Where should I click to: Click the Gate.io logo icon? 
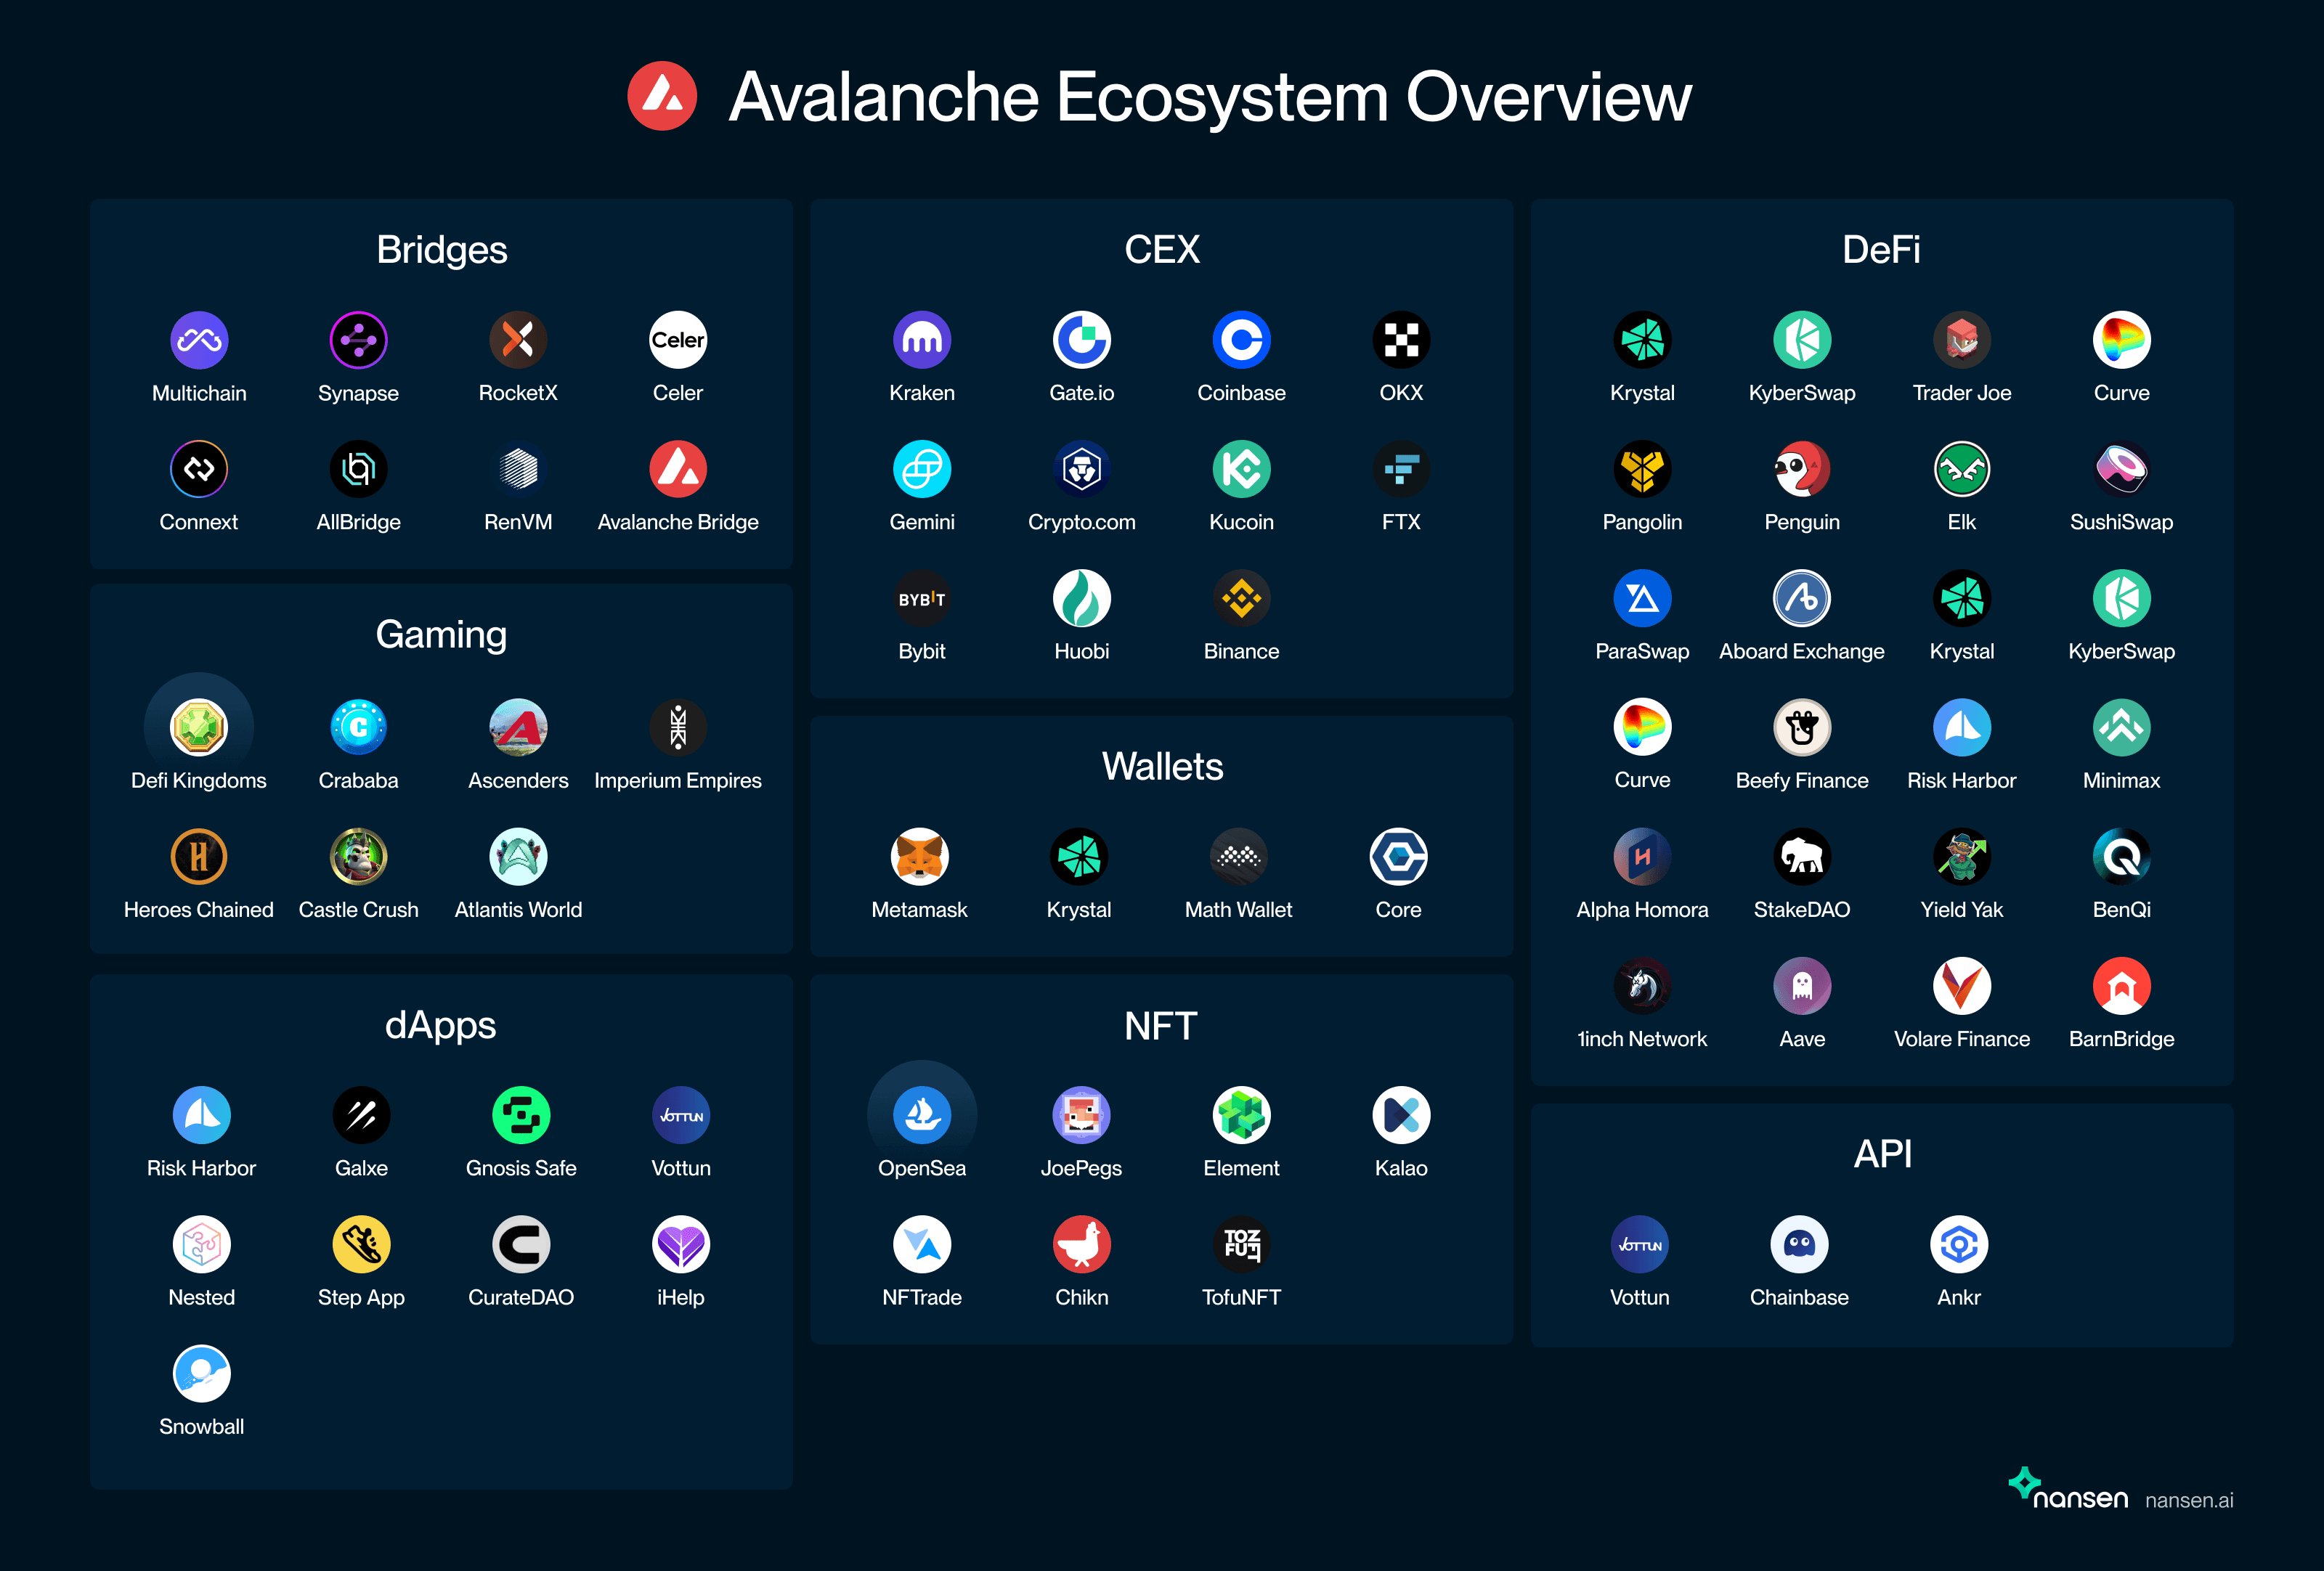(x=1082, y=340)
